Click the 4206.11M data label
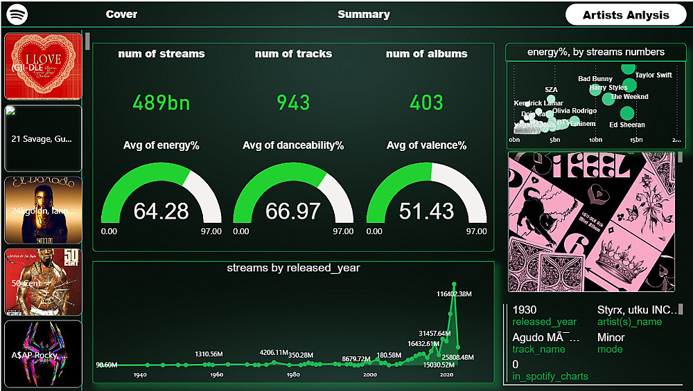This screenshot has height=391, width=693. pos(274,353)
